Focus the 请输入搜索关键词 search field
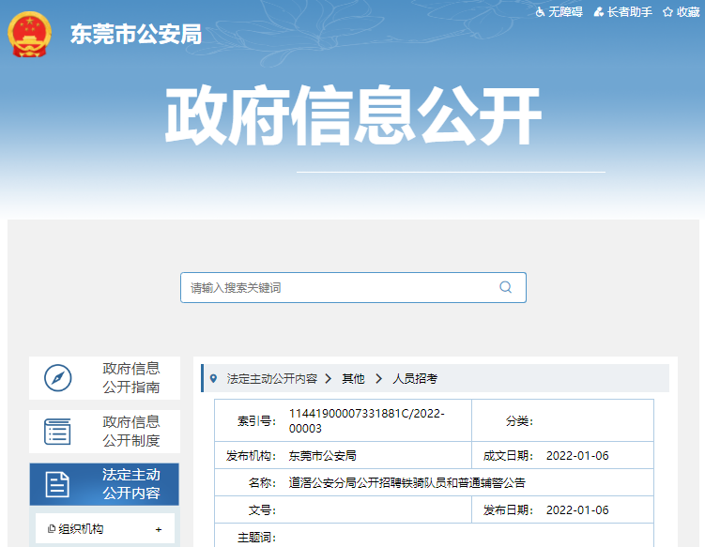The image size is (705, 547). point(338,287)
